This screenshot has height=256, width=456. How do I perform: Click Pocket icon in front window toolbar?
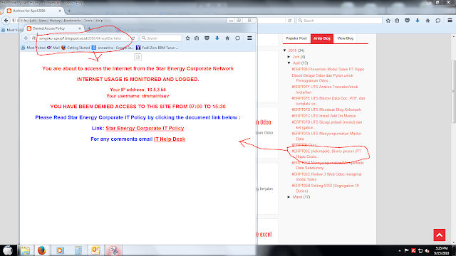(207, 38)
